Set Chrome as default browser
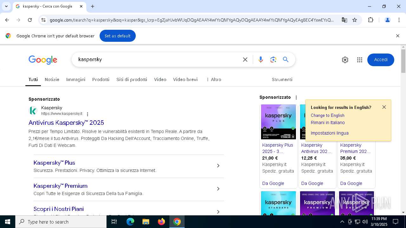This screenshot has width=406, height=228. point(117,36)
